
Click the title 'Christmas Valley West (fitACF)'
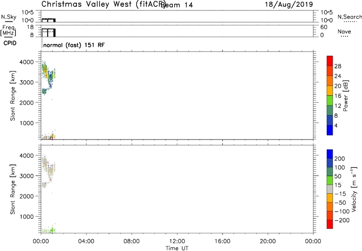pyautogui.click(x=104, y=5)
